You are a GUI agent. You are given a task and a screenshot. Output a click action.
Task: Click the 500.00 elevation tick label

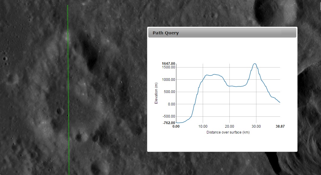tap(169, 92)
